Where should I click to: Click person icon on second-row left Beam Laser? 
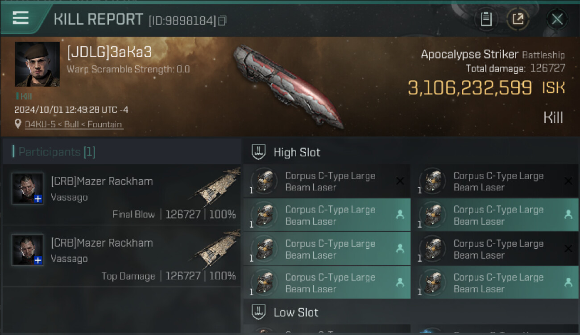400,215
